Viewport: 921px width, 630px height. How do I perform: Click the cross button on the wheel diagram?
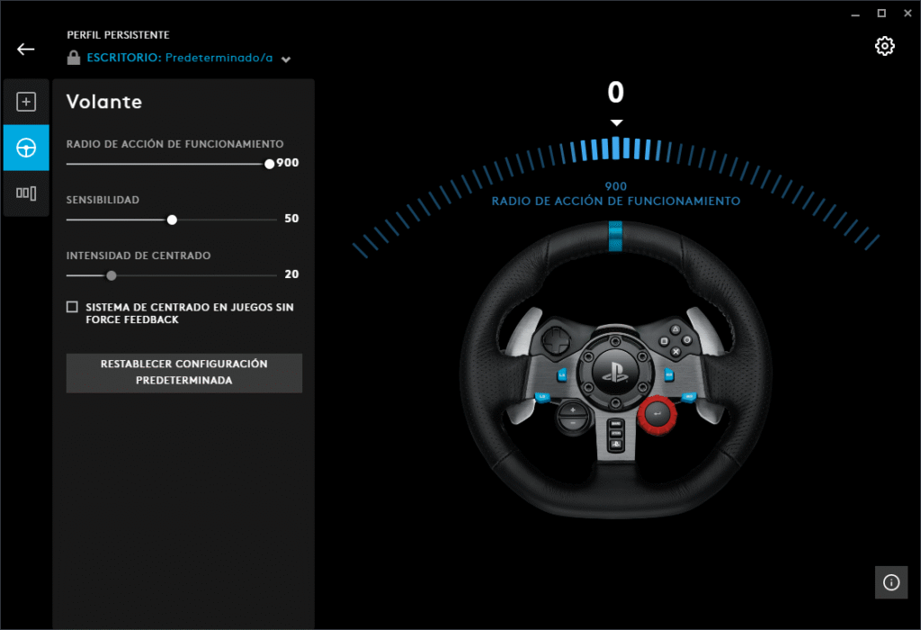coord(675,351)
